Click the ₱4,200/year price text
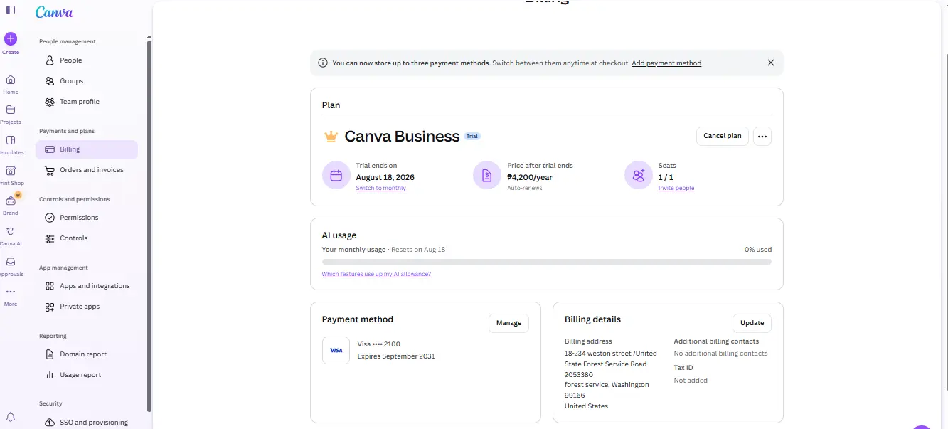This screenshot has width=948, height=429. tap(530, 177)
